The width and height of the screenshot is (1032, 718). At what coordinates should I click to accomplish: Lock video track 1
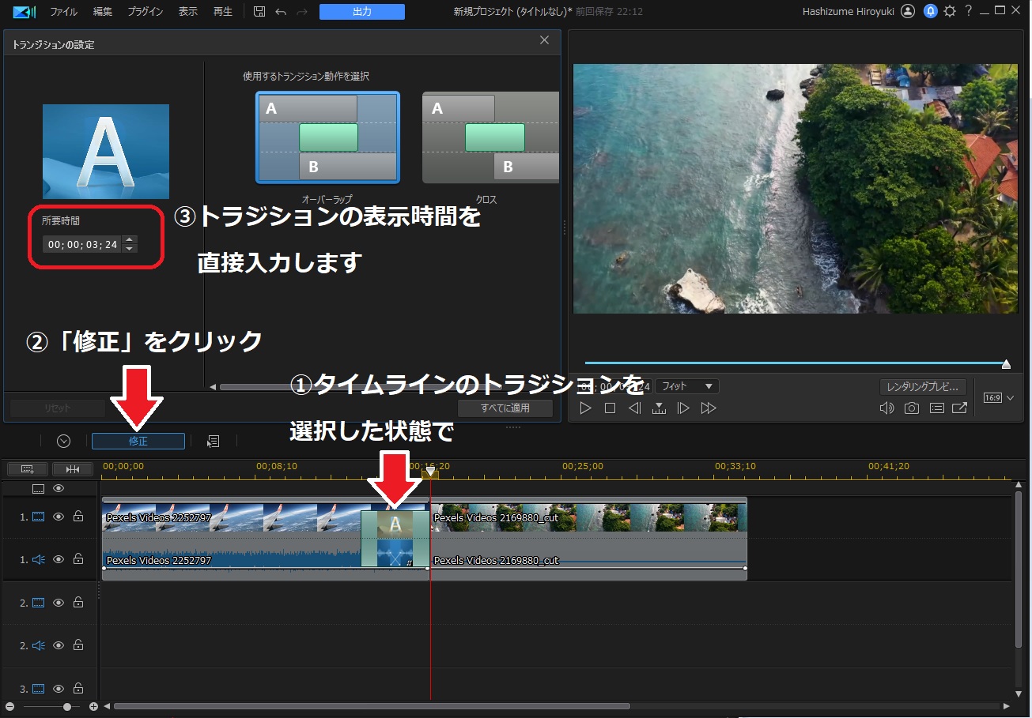(78, 517)
